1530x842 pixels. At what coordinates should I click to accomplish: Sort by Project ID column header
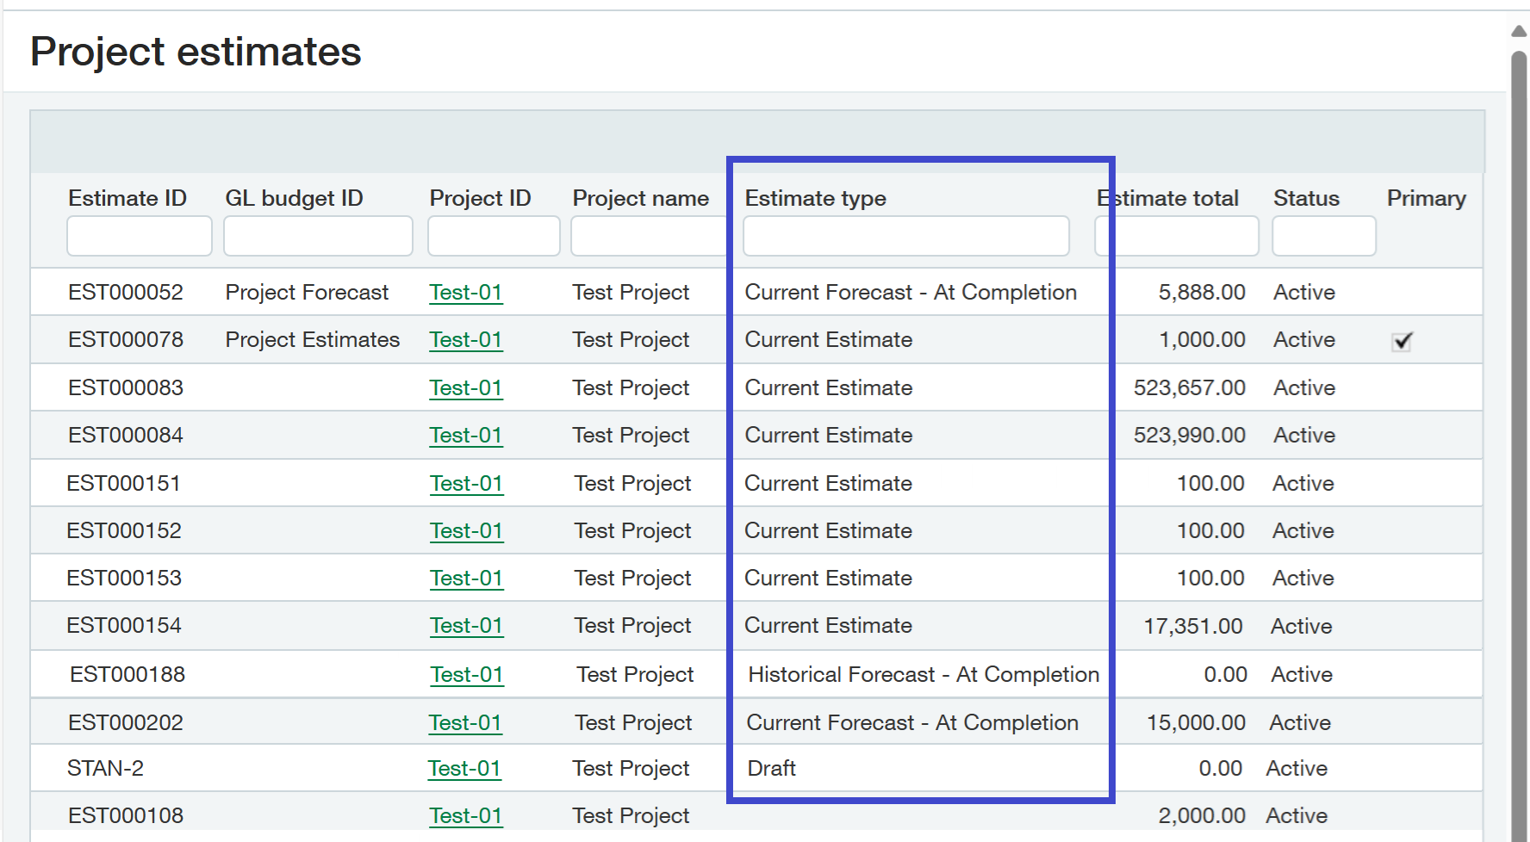pyautogui.click(x=480, y=198)
